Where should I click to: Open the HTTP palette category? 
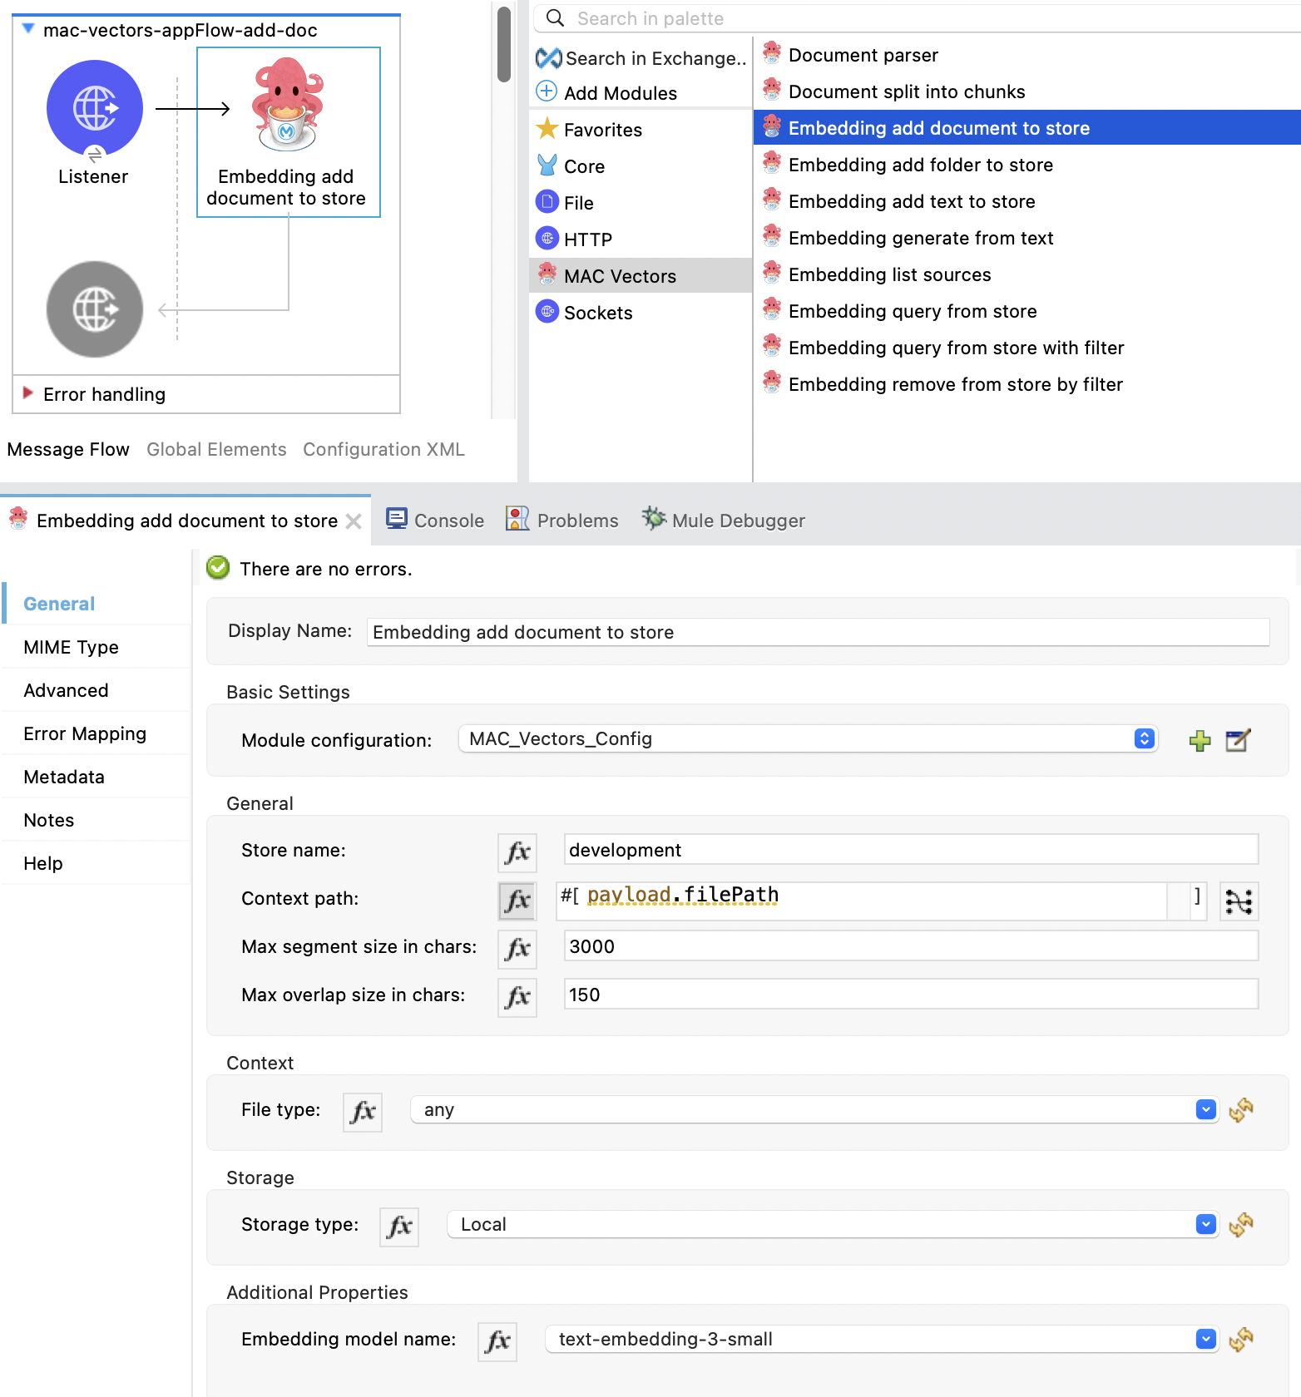574,239
